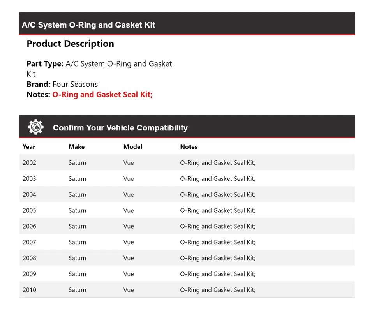Click the A/C System O-Ring and Gasket Kit title bar
This screenshot has height=310, width=374.
click(88, 25)
